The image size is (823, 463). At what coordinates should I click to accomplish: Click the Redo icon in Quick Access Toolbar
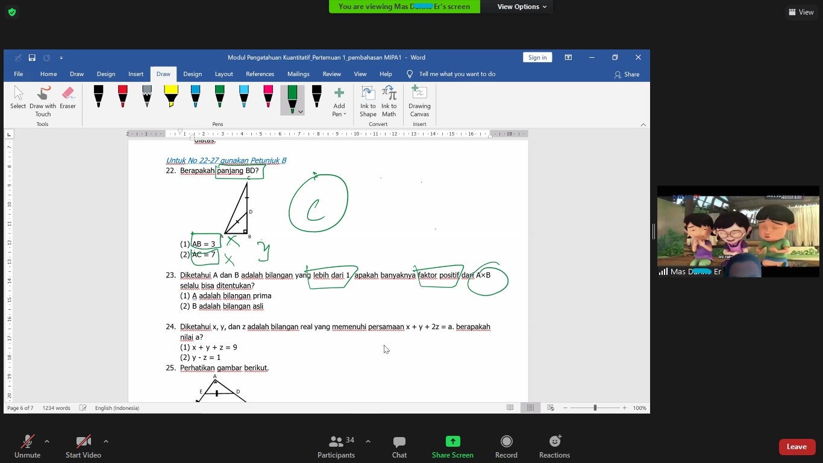(x=46, y=58)
